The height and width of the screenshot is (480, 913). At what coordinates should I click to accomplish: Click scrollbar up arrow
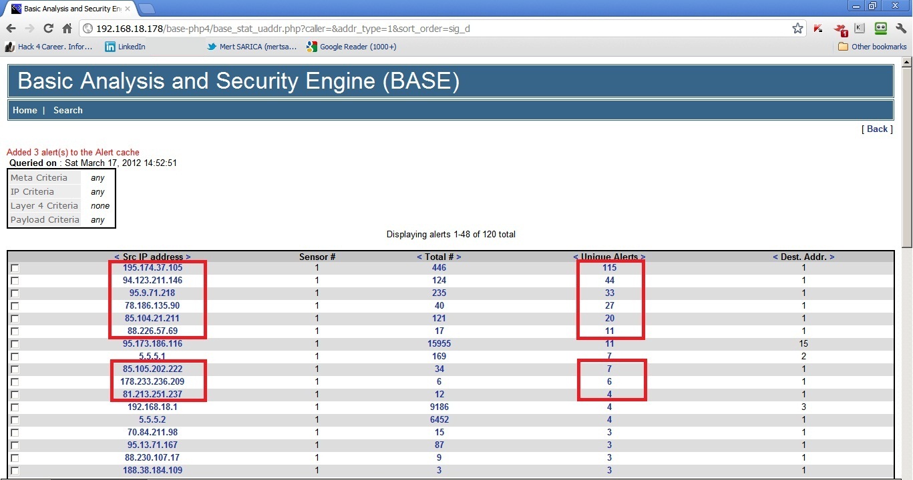[x=906, y=62]
